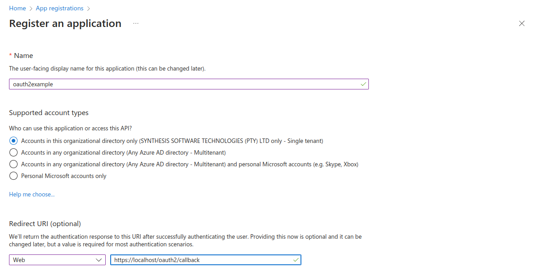The height and width of the screenshot is (276, 538).
Task: Click the Register an application page title
Action: pos(65,23)
